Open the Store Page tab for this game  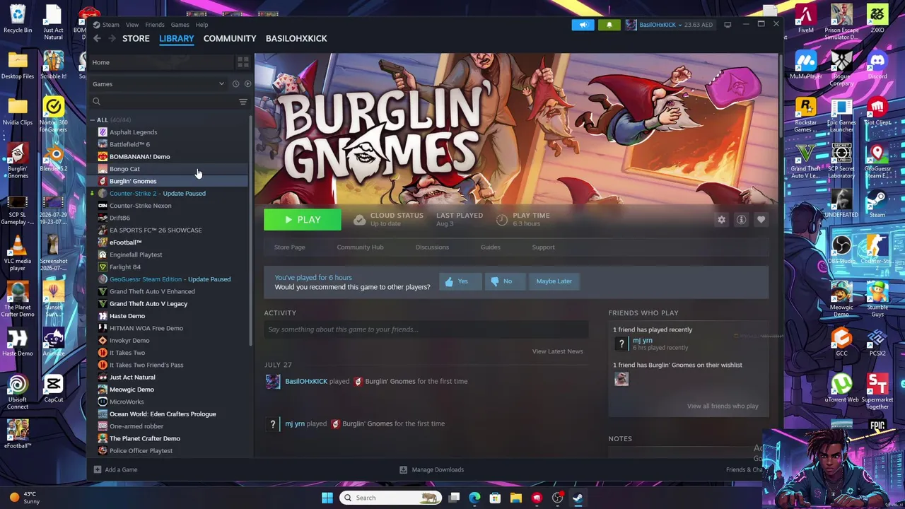click(x=289, y=247)
